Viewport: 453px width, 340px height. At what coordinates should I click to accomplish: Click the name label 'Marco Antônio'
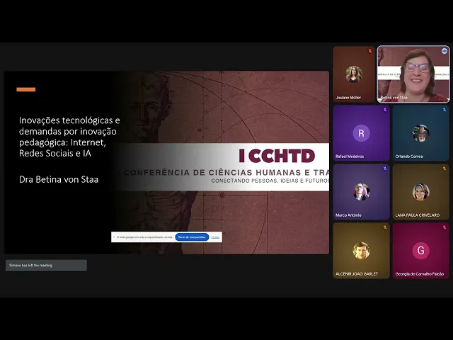(x=348, y=215)
